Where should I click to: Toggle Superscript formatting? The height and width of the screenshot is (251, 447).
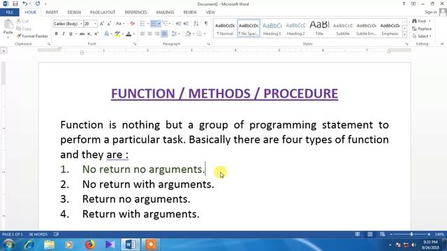96,34
